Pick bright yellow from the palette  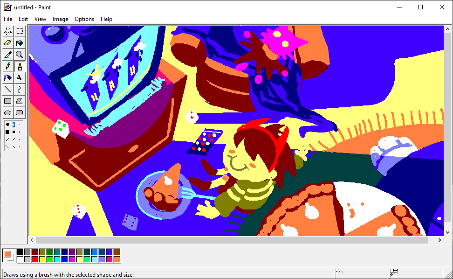(42, 259)
